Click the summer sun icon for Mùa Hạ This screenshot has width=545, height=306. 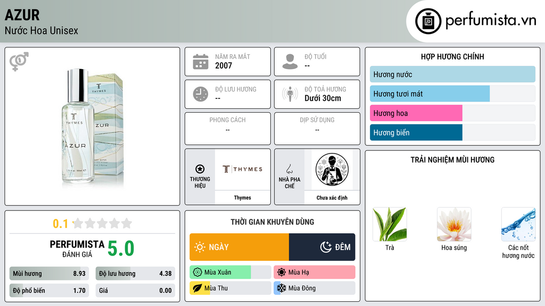(282, 273)
